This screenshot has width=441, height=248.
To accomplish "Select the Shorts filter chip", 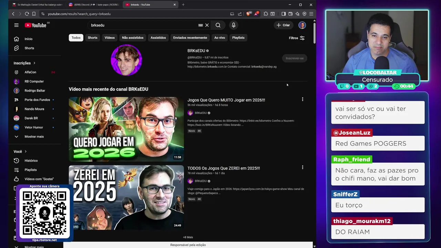I will 92,38.
